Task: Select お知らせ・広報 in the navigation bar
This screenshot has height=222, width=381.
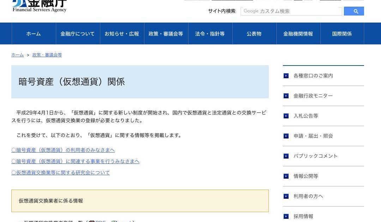Action: tap(122, 34)
